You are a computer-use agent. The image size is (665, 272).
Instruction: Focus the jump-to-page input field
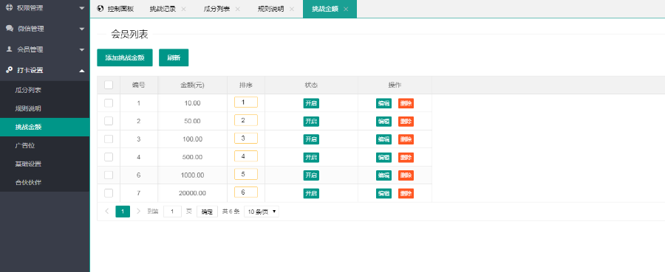[x=173, y=212]
